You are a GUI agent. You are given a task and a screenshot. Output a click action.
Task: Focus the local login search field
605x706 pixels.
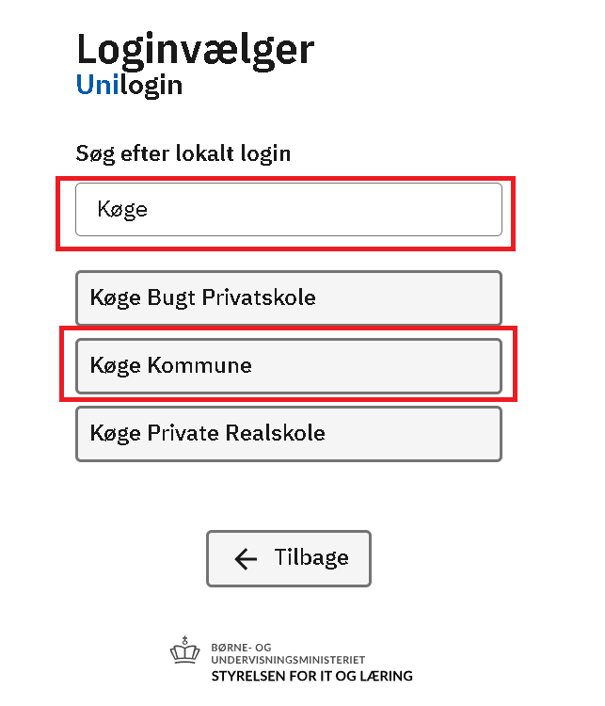(288, 209)
